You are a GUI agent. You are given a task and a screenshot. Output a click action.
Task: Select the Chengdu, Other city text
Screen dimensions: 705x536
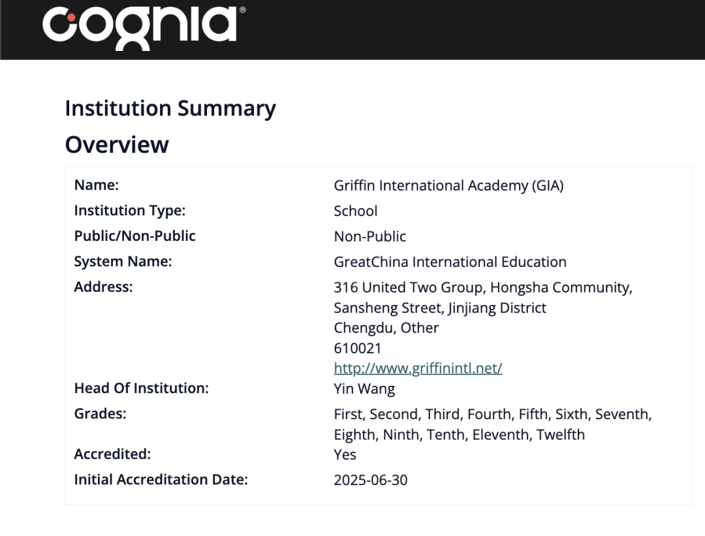click(x=386, y=328)
